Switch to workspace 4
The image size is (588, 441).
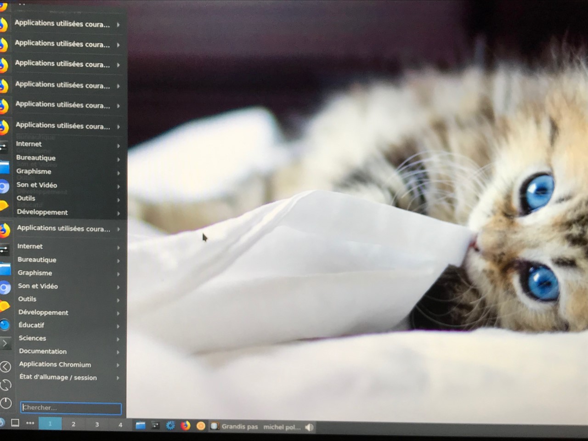pyautogui.click(x=120, y=425)
